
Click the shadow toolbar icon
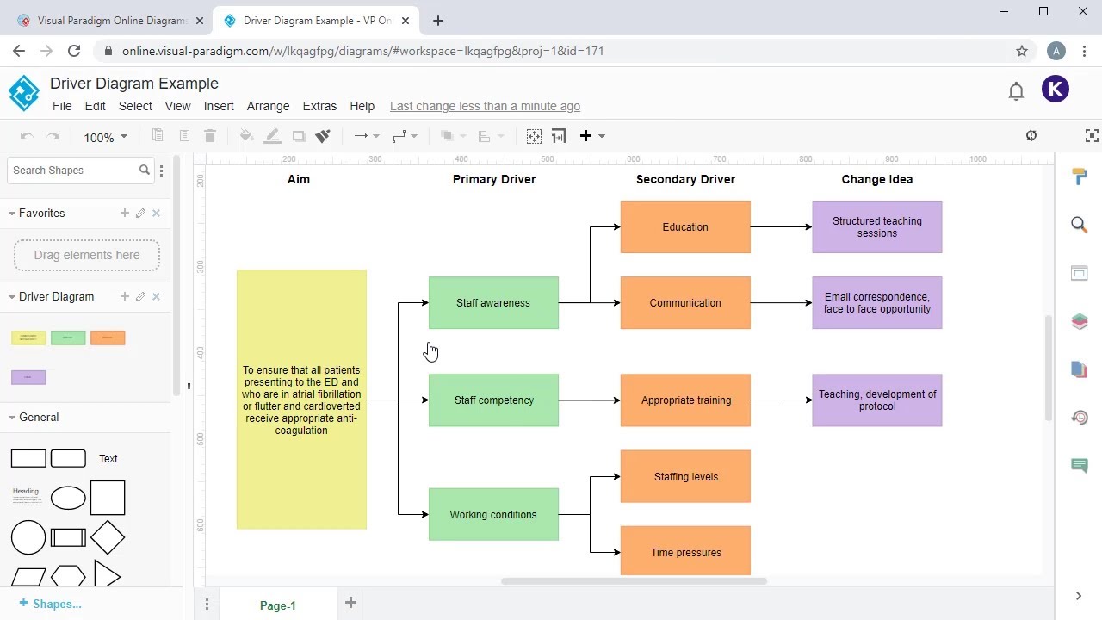pyautogui.click(x=299, y=136)
